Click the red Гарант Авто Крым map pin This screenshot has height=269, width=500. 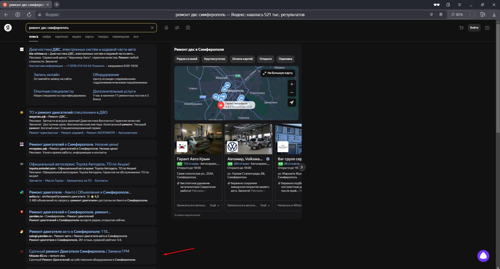(221, 105)
